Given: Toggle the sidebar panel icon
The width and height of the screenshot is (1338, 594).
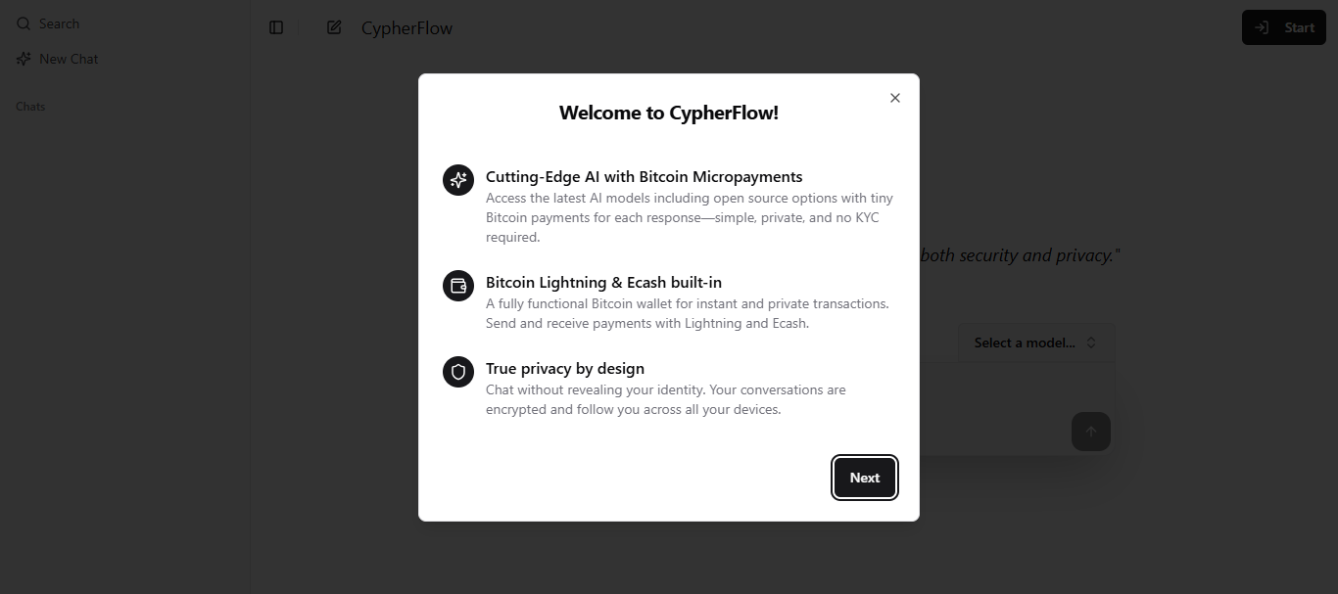Looking at the screenshot, I should click(x=276, y=27).
